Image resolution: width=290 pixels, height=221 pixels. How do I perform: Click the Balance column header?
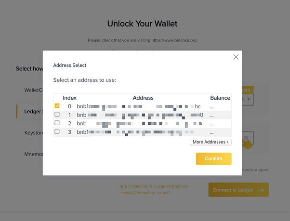tap(220, 98)
